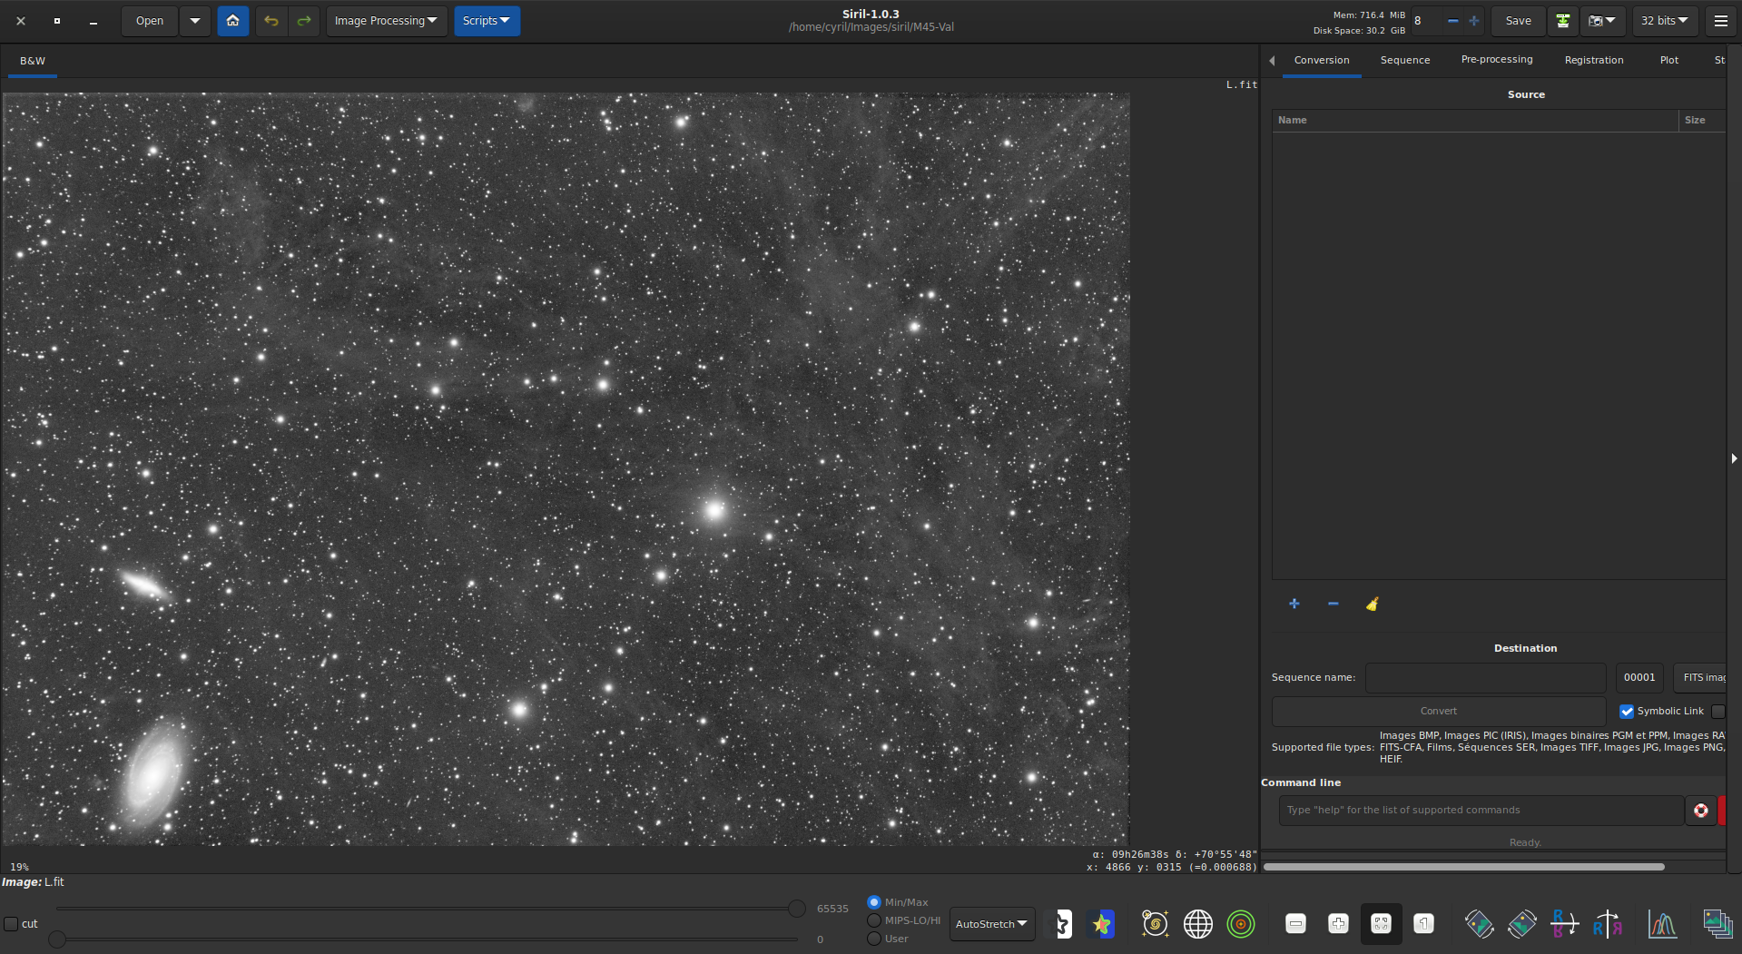Disable the Symbolic Link checkbox
The width and height of the screenshot is (1742, 954).
point(1627,711)
